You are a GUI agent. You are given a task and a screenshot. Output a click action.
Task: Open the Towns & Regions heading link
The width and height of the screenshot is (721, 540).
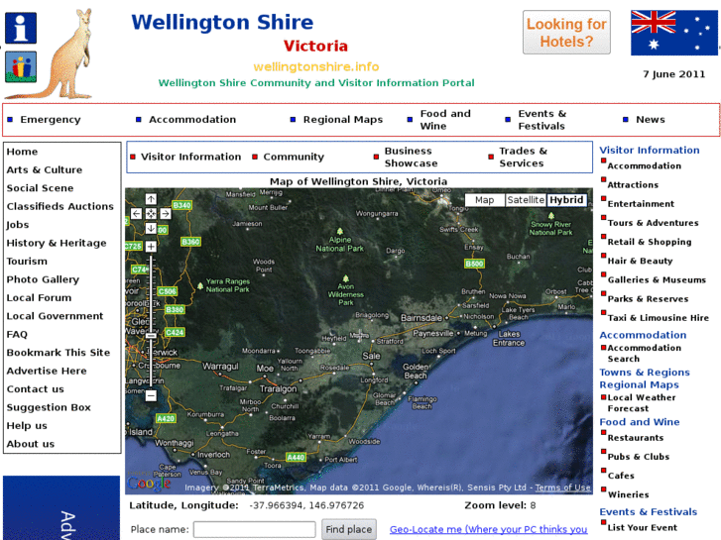(x=645, y=373)
